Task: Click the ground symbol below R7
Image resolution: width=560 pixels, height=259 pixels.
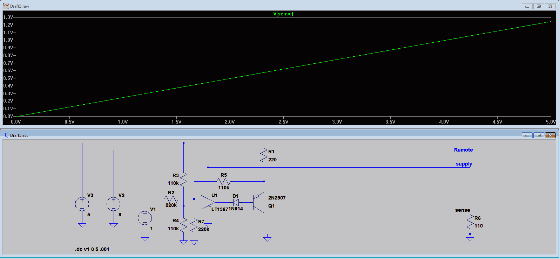Action: point(194,243)
